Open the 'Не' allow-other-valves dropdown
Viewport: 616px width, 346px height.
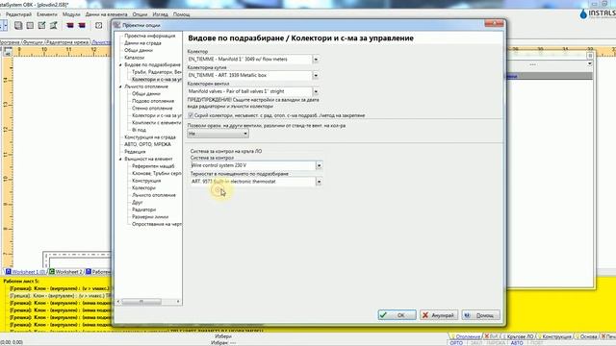(x=218, y=134)
